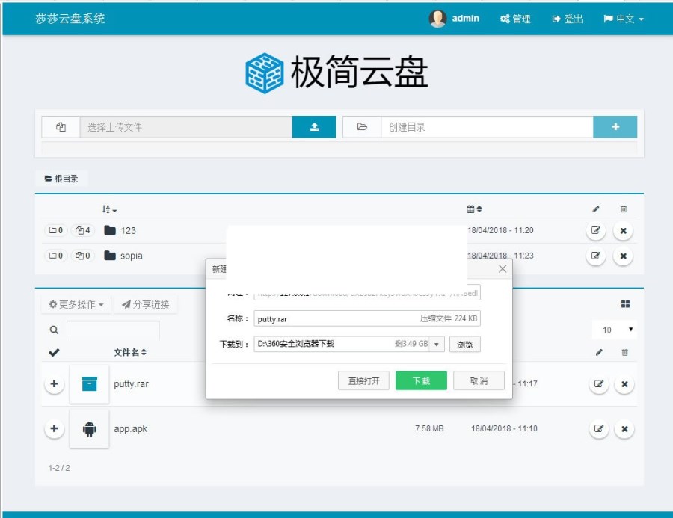Click the file search input box
The height and width of the screenshot is (518, 673).
click(114, 330)
